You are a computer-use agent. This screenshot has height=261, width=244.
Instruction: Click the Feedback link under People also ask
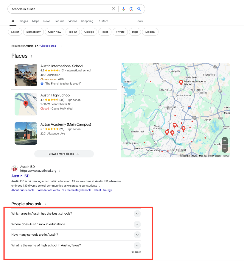click(136, 252)
